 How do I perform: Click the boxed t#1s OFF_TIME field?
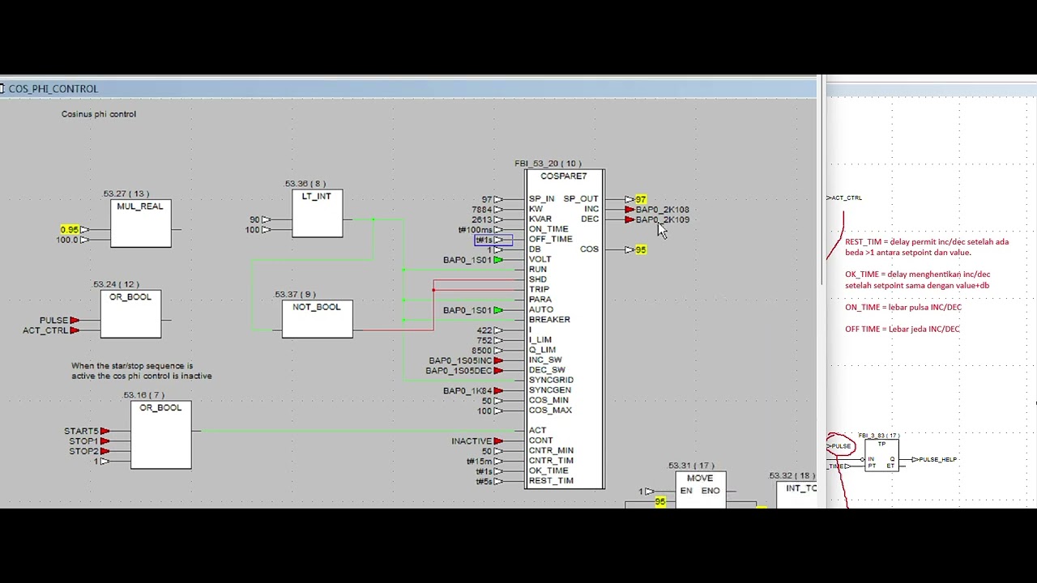point(493,240)
